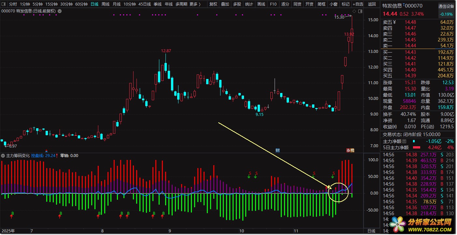Click the 交易状态 status row
457x235 pixels.
pos(418,134)
